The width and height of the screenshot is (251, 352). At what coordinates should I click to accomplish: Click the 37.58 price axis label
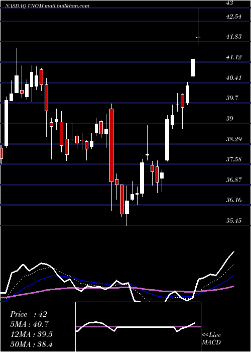(x=234, y=159)
